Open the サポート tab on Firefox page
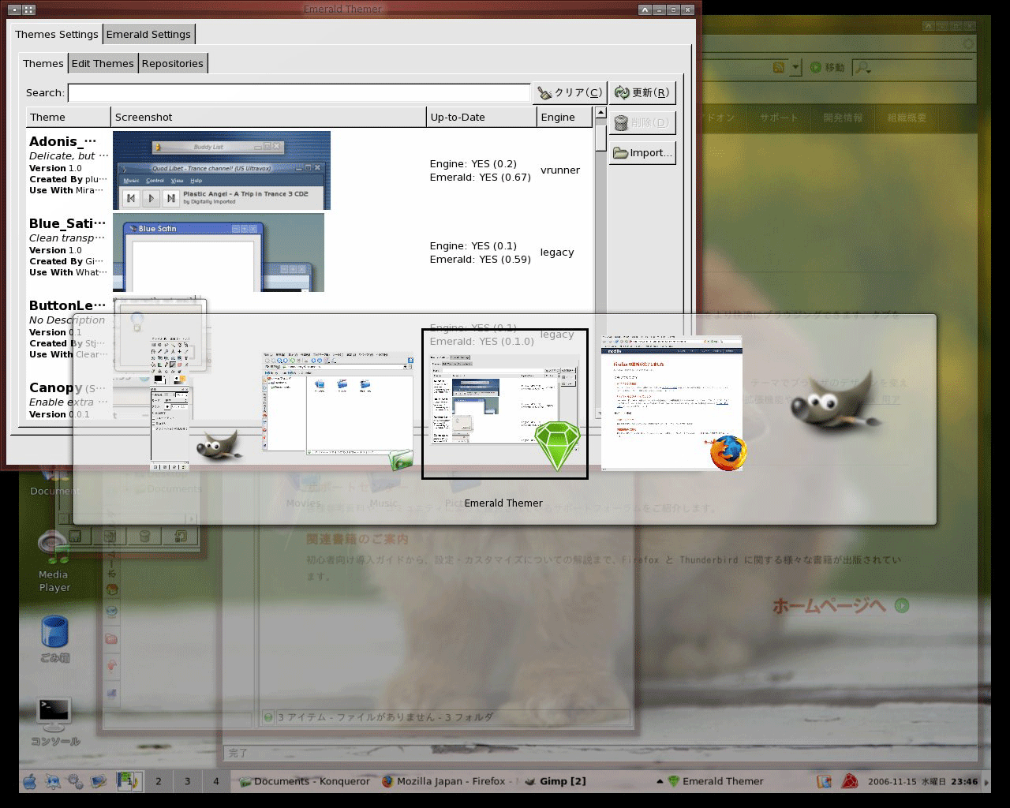This screenshot has width=1010, height=808. coord(779,118)
